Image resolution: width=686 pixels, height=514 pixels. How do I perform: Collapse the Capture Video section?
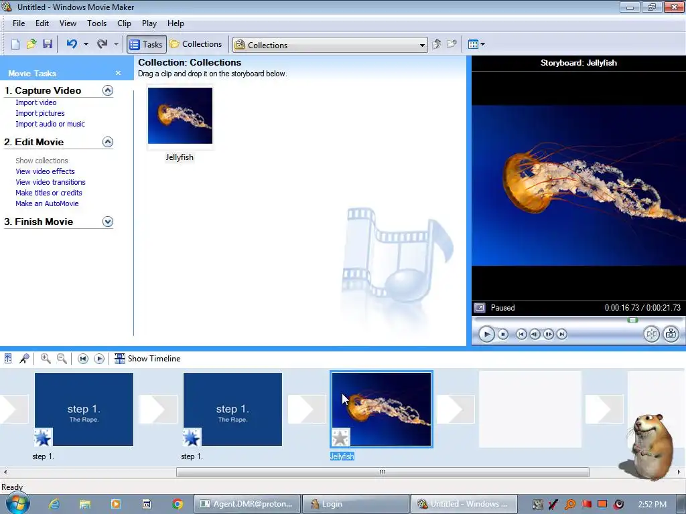coord(108,90)
